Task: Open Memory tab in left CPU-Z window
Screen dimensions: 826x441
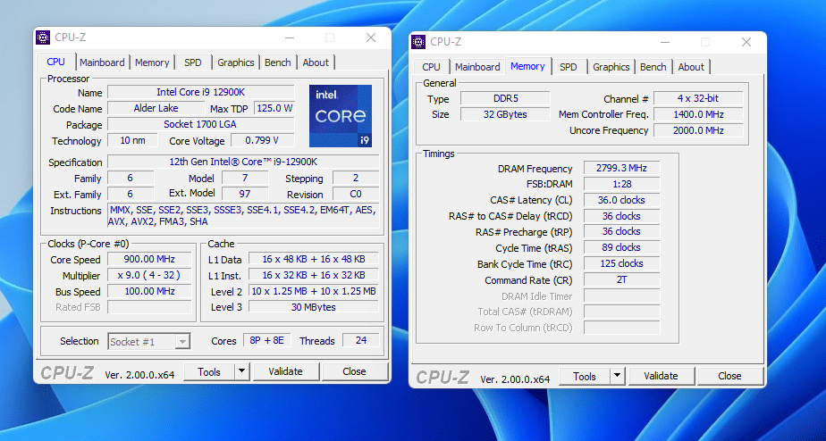Action: [x=152, y=62]
